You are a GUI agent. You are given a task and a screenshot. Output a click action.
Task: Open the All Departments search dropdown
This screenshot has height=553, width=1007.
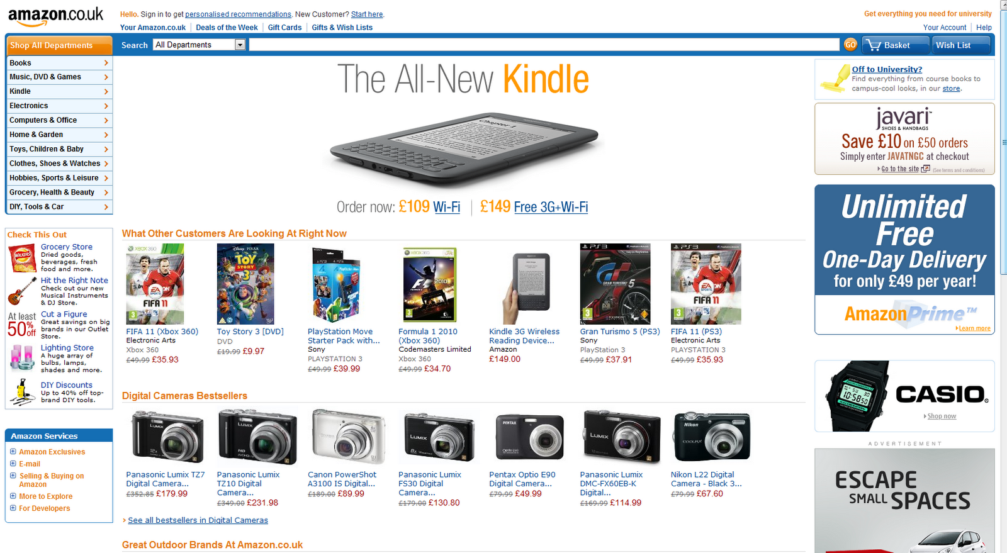199,45
